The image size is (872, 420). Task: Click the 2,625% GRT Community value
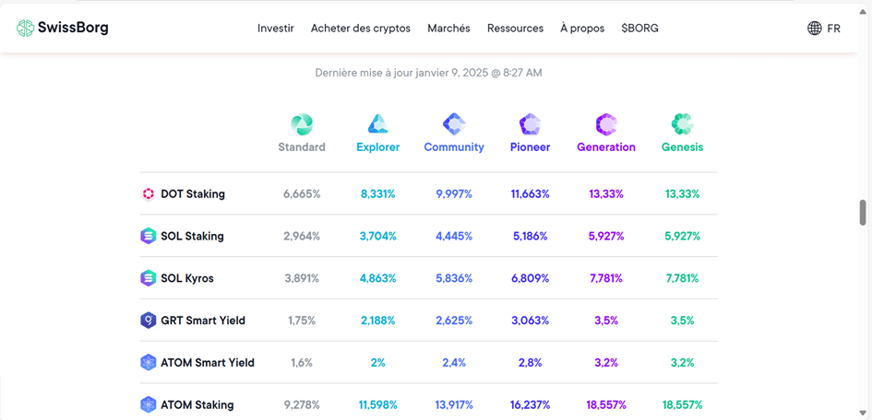coord(454,321)
